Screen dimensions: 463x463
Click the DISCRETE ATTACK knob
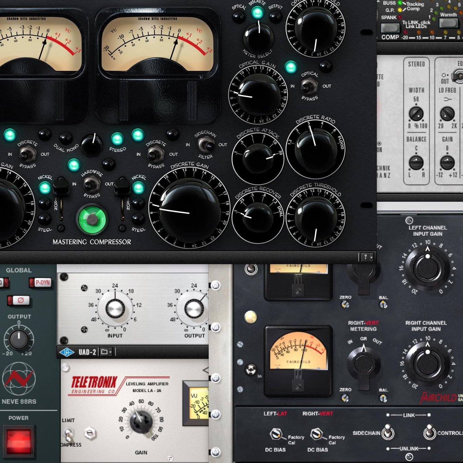point(258,159)
